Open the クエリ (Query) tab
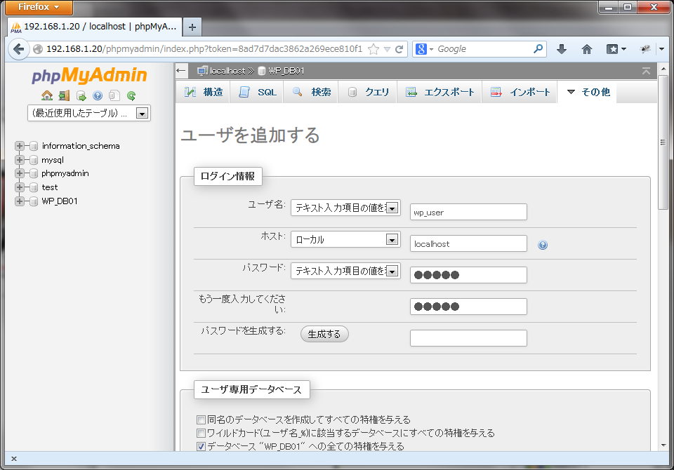674x470 pixels. pyautogui.click(x=369, y=92)
